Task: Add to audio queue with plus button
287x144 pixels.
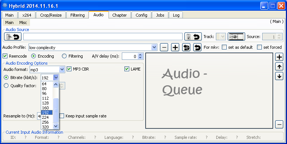Action: click(x=279, y=57)
